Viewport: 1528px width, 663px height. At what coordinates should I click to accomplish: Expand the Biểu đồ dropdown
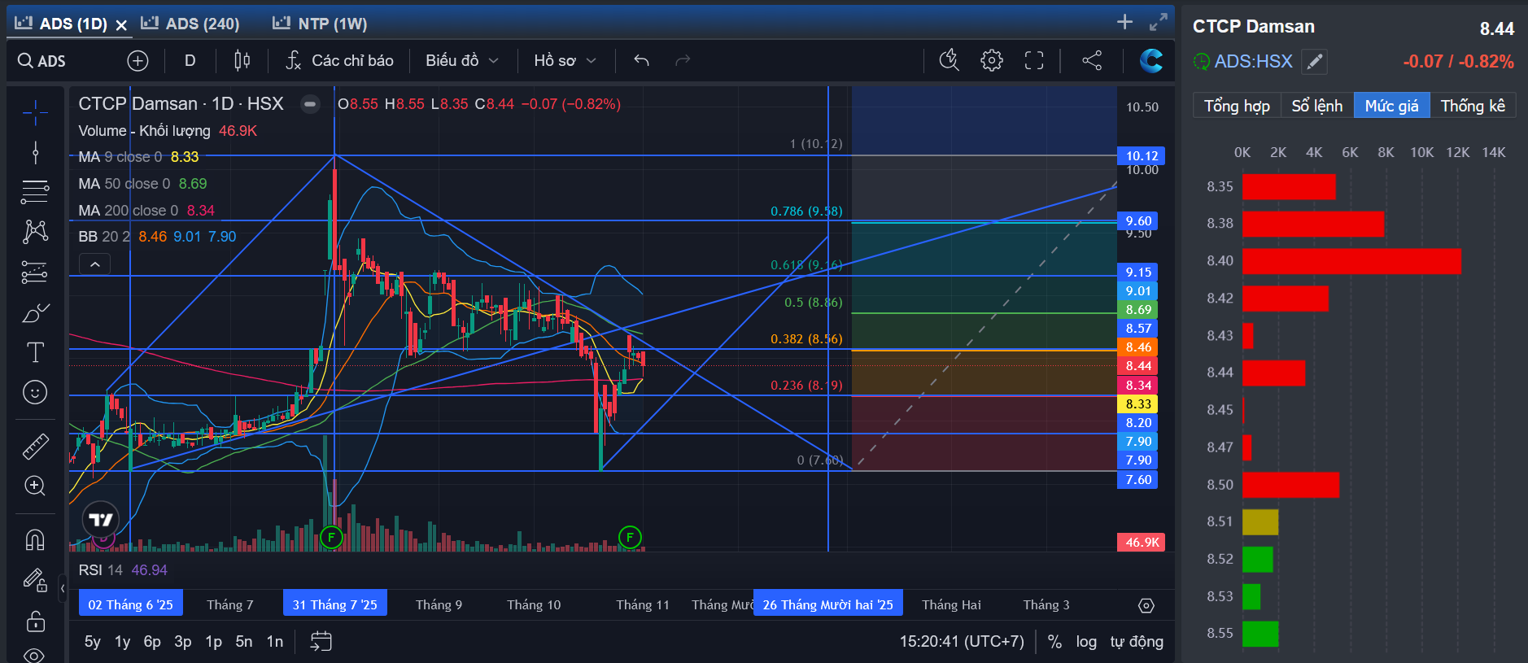click(461, 61)
